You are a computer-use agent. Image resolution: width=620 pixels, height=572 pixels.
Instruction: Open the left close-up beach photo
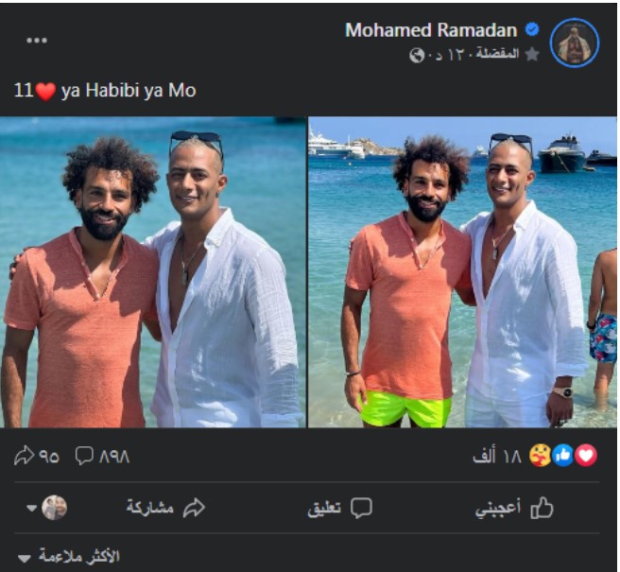tap(153, 272)
